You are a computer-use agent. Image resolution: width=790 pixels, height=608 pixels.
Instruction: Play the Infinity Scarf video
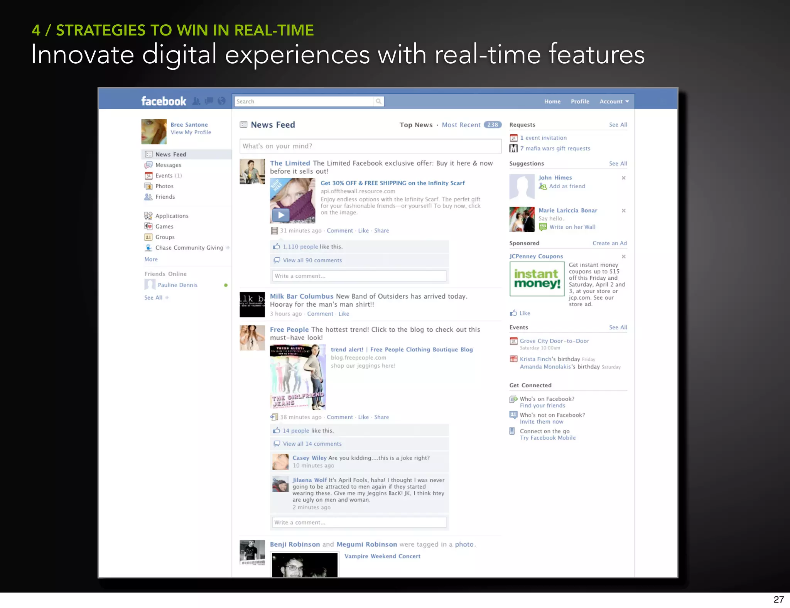(281, 215)
